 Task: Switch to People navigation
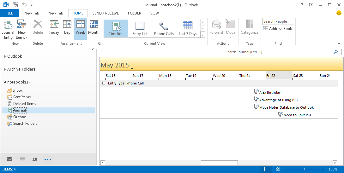click(35, 159)
